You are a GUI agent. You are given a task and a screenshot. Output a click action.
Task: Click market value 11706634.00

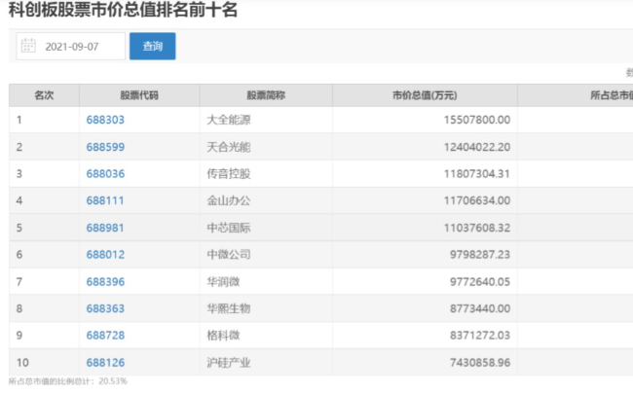point(477,200)
